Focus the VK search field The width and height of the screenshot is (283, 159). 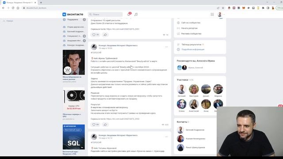[x=105, y=14]
